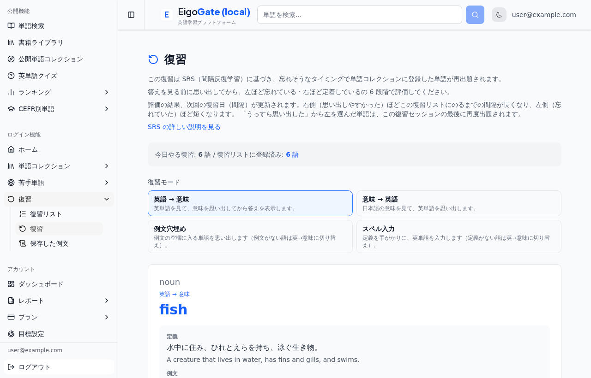Screen dimensions: 591x378
Task: Click the refresh icon in the 復習 sub-item
Action: 23,229
